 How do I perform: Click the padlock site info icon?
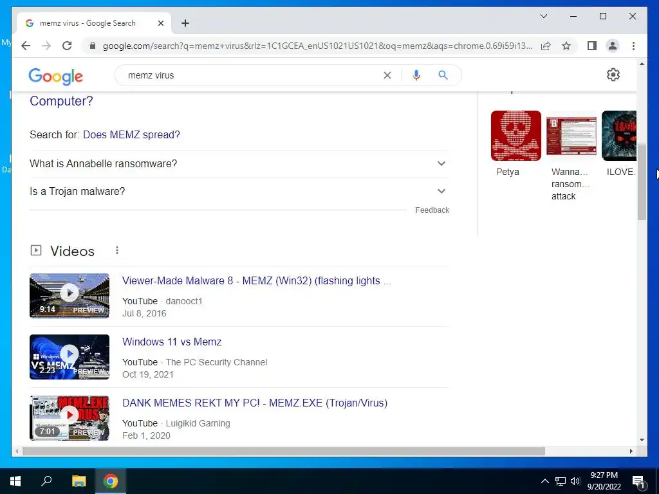point(93,46)
